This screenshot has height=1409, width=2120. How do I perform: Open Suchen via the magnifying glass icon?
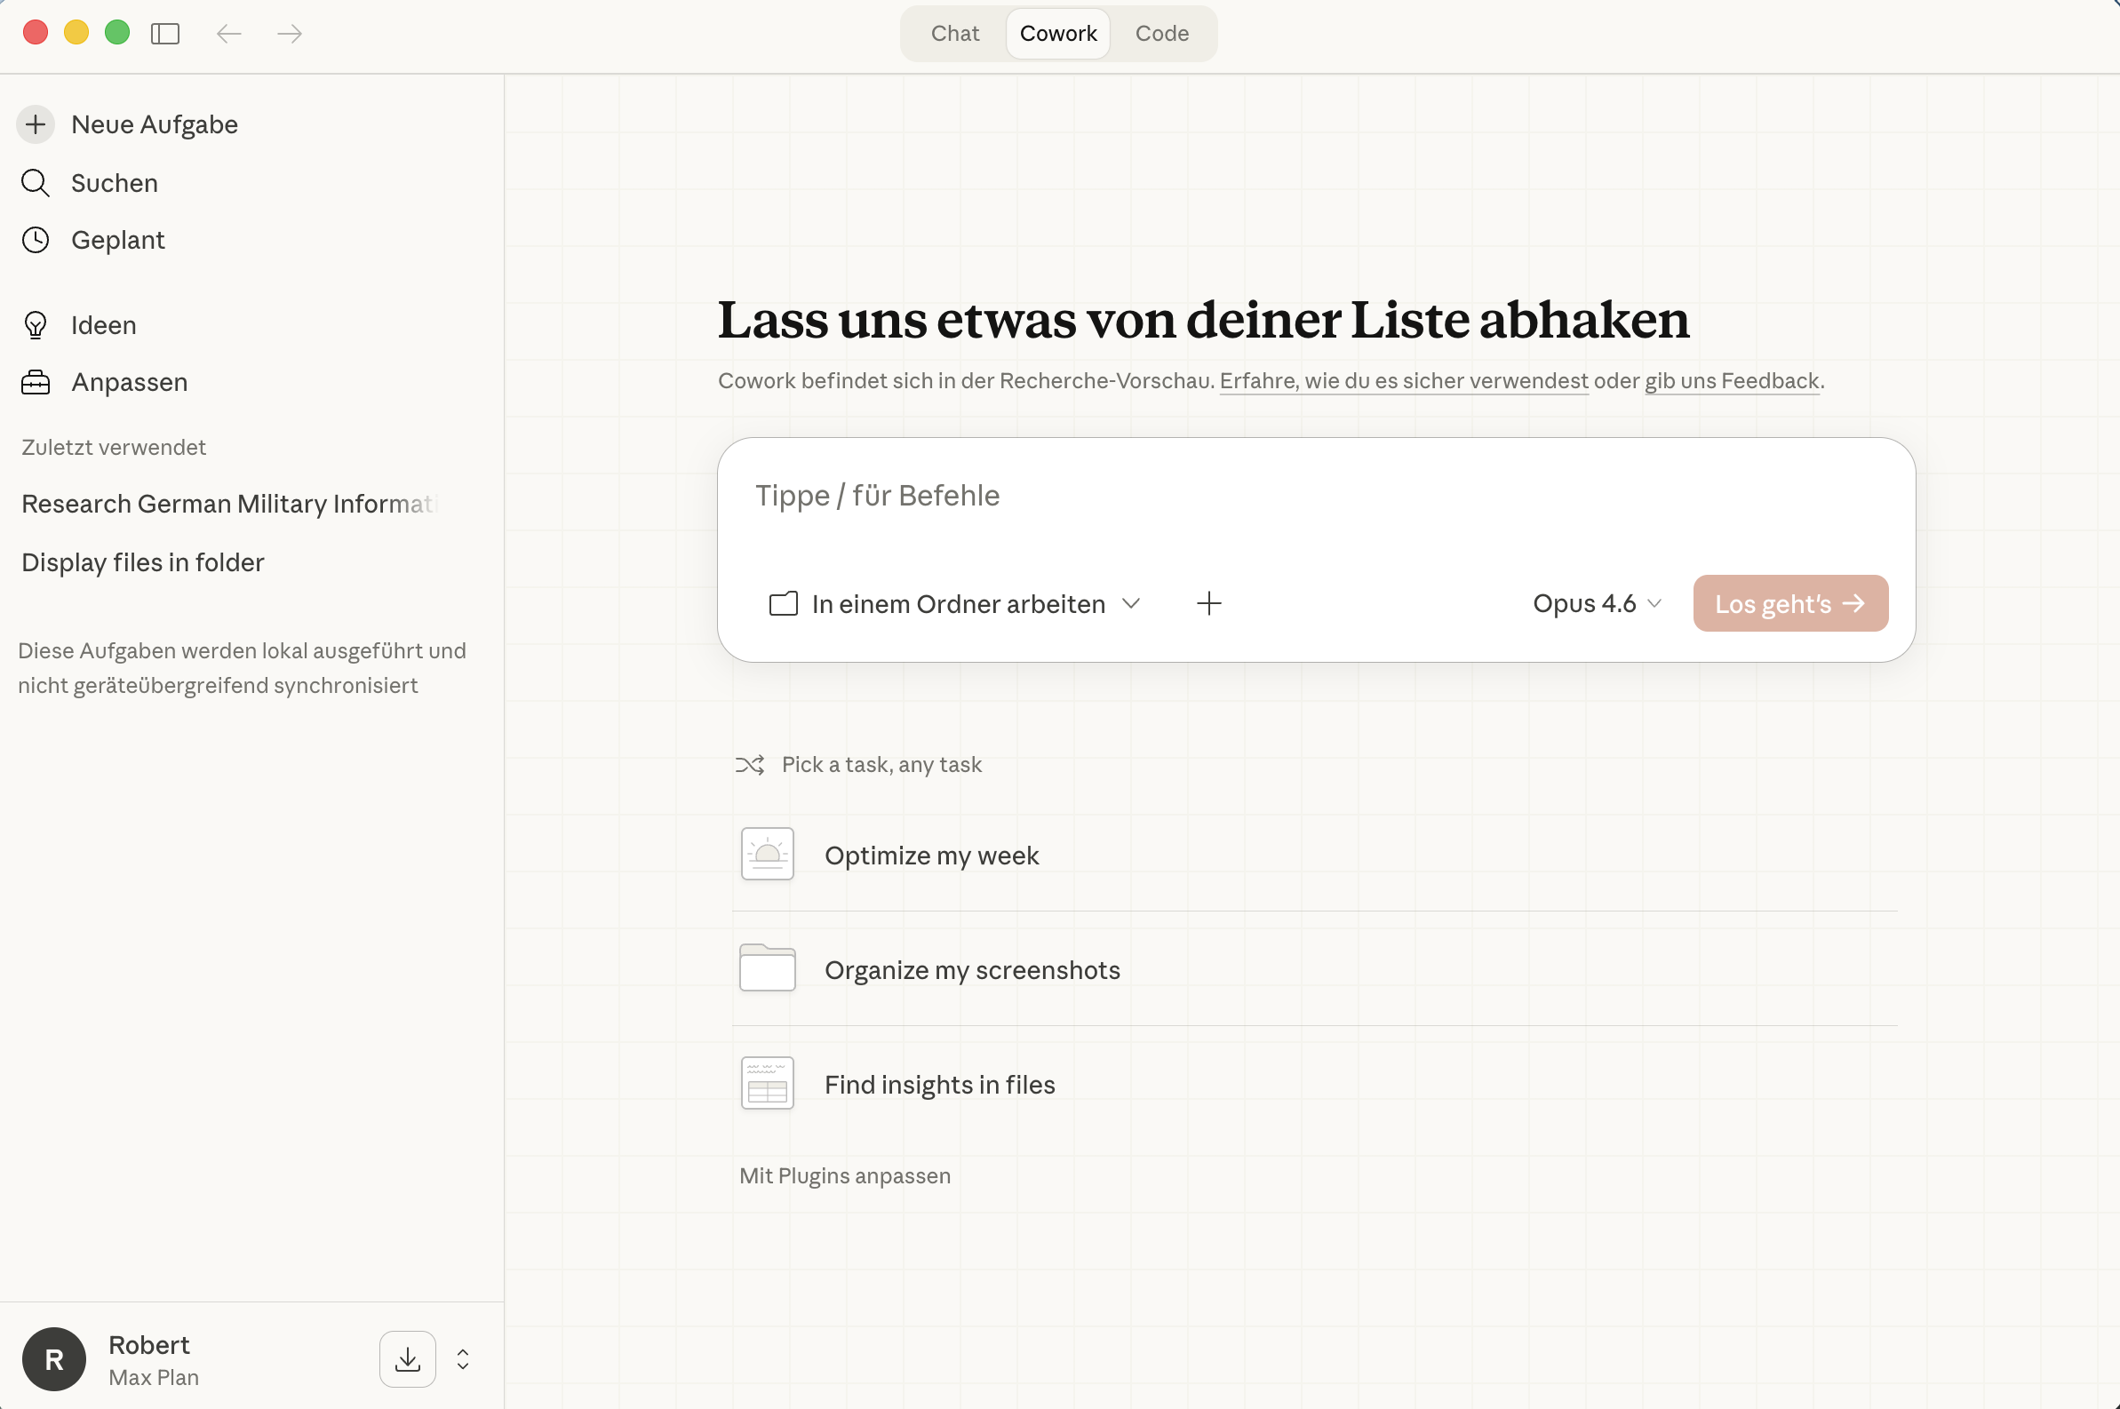point(36,182)
